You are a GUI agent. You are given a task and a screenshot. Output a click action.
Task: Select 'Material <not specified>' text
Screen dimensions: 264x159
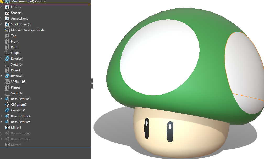pos(28,30)
